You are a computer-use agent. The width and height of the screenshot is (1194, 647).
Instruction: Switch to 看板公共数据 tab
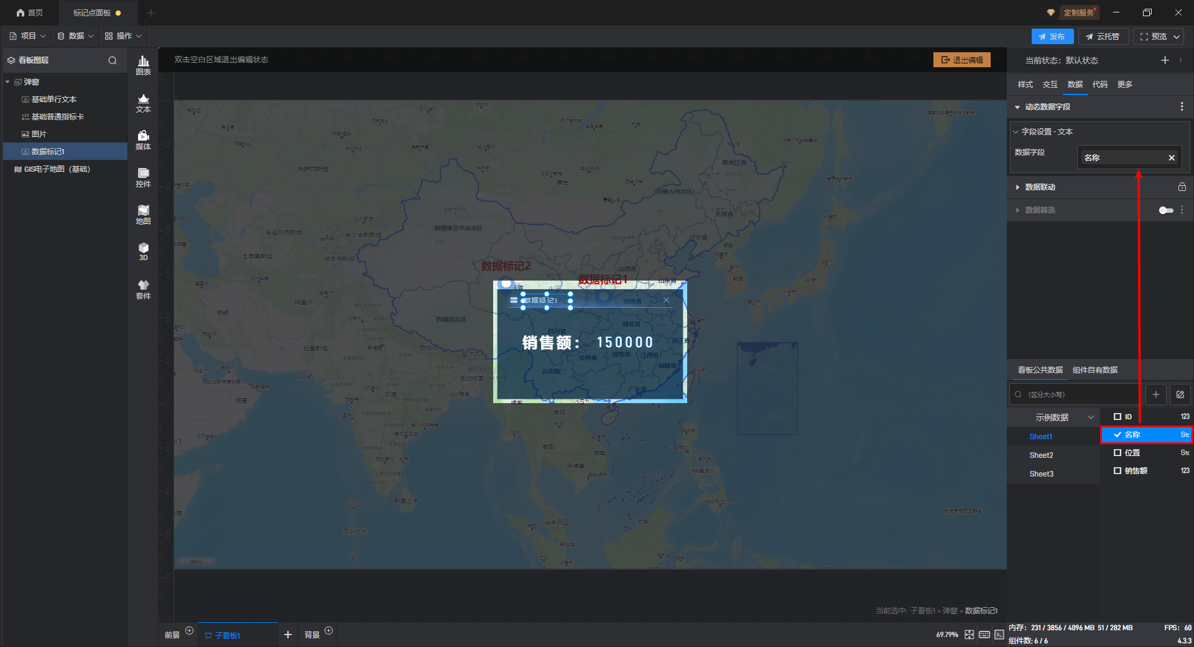pos(1040,370)
